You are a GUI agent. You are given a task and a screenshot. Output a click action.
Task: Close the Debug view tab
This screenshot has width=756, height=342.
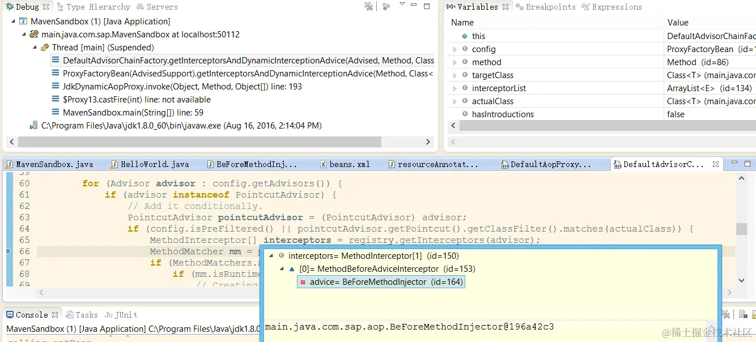(46, 7)
